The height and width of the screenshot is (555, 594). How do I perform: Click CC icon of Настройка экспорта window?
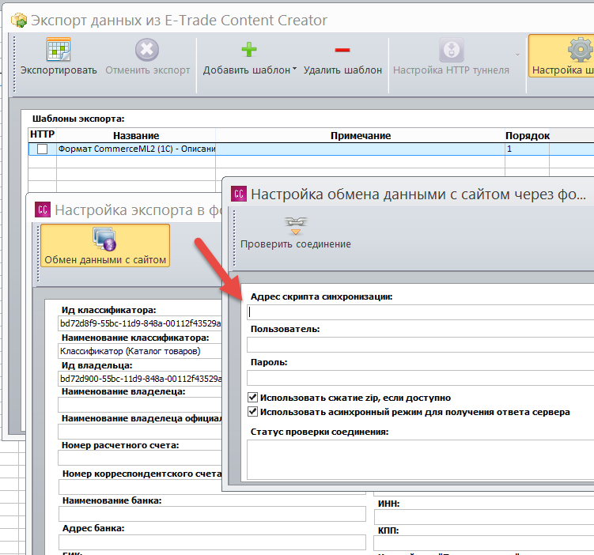coord(43,210)
